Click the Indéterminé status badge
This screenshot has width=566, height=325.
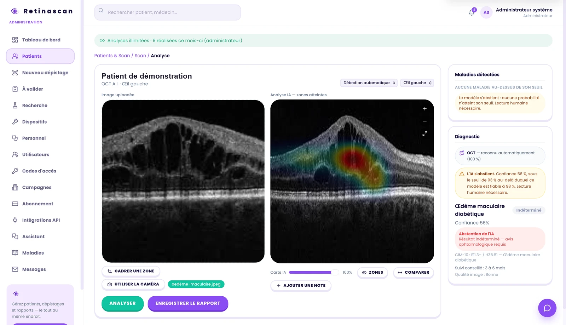click(529, 210)
